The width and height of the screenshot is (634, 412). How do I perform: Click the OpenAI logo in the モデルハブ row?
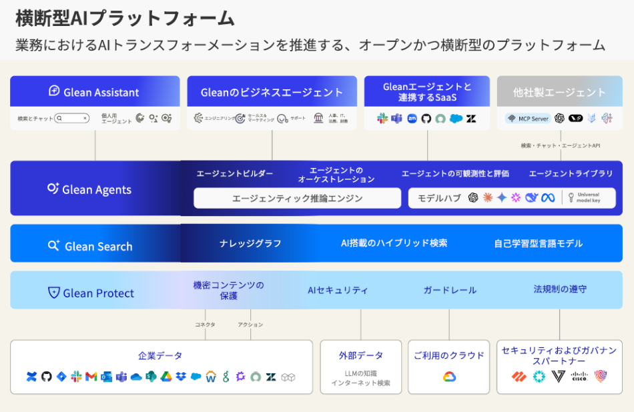[x=472, y=197]
